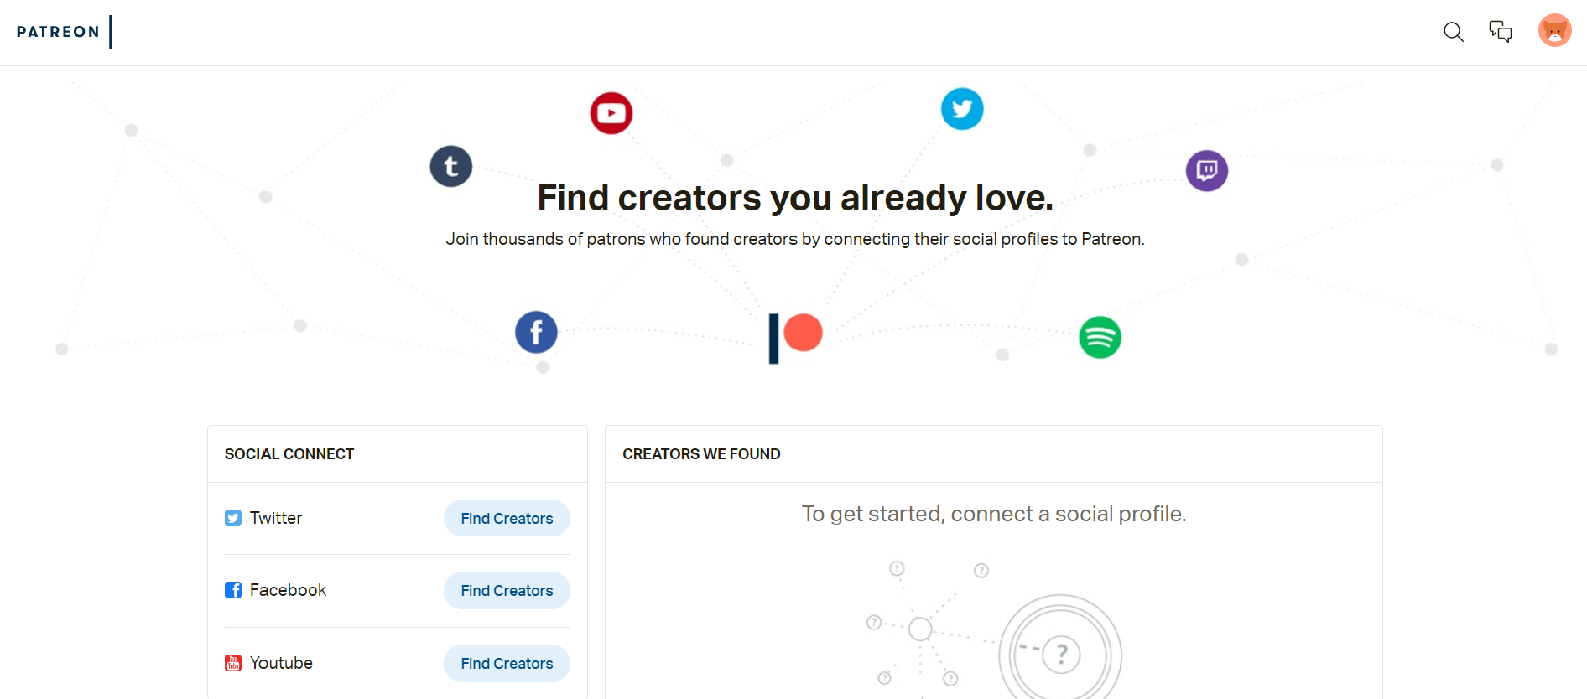Click the Facebook icon in the hero graphic

pos(536,331)
